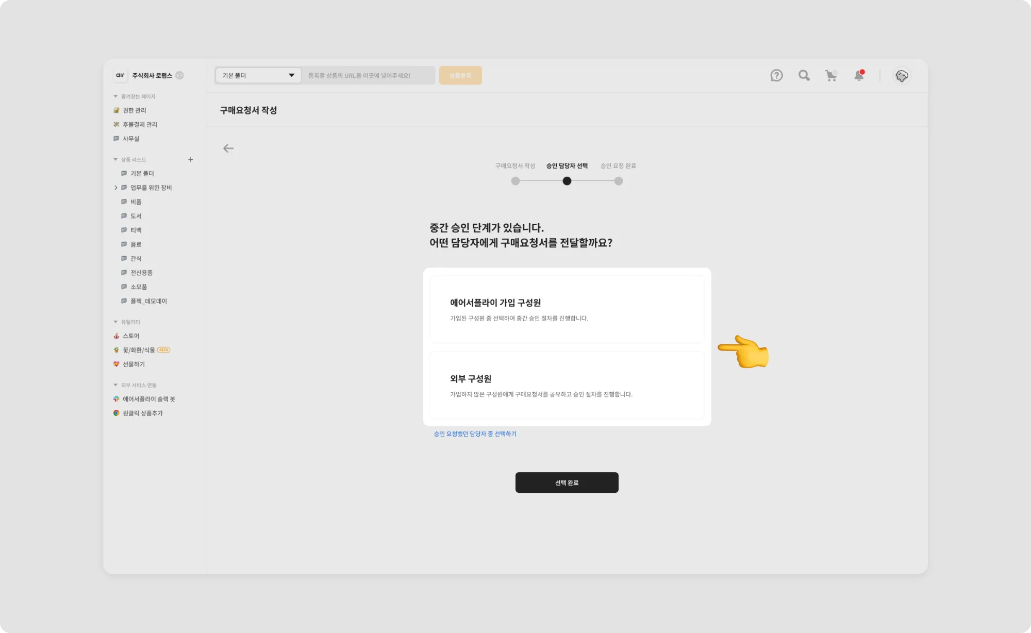Click the user profile avatar

click(x=902, y=76)
